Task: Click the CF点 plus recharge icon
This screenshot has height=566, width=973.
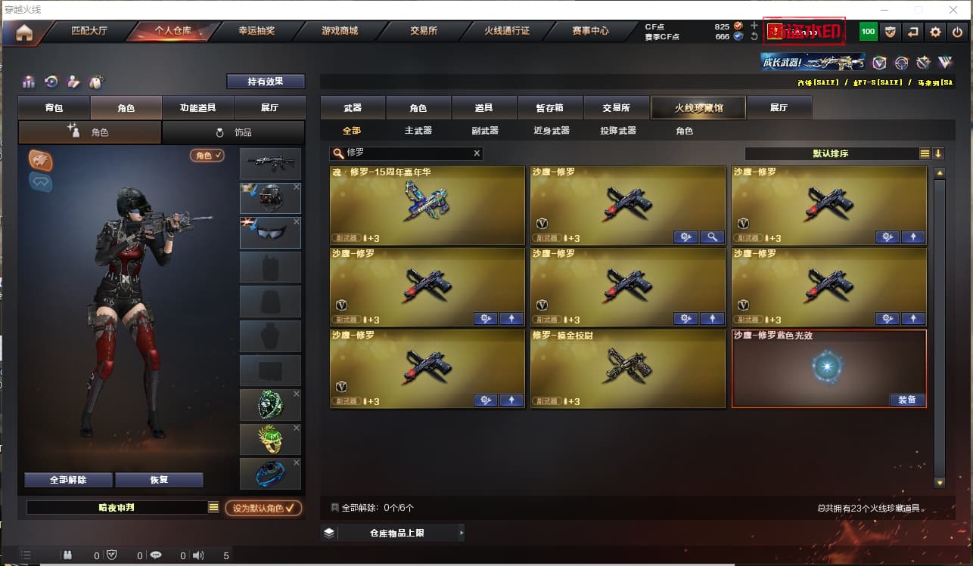Action: point(754,26)
